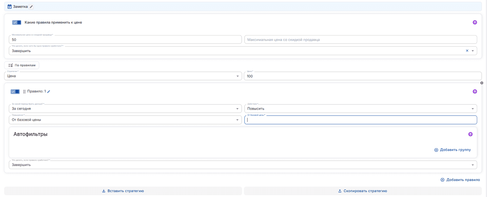This screenshot has height=197, width=487.
Task: Collapse the price rules section with purple arrow
Action: click(x=475, y=22)
